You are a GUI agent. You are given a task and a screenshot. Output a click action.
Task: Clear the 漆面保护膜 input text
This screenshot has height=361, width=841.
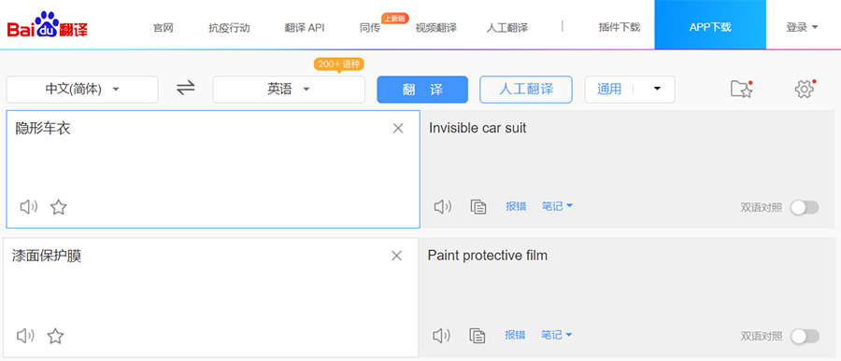pyautogui.click(x=396, y=256)
